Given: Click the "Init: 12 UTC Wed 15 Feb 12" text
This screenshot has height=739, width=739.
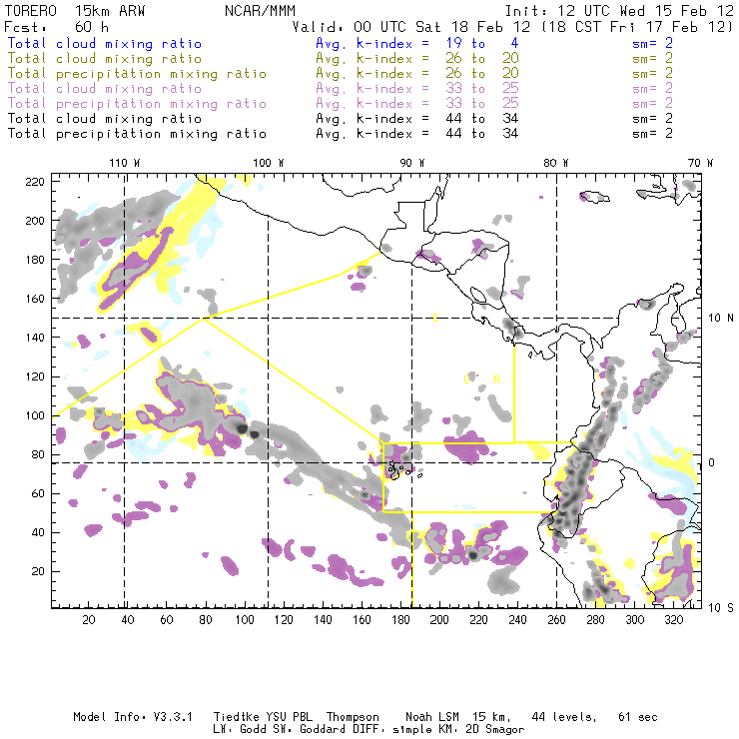Looking at the screenshot, I should pyautogui.click(x=619, y=11).
